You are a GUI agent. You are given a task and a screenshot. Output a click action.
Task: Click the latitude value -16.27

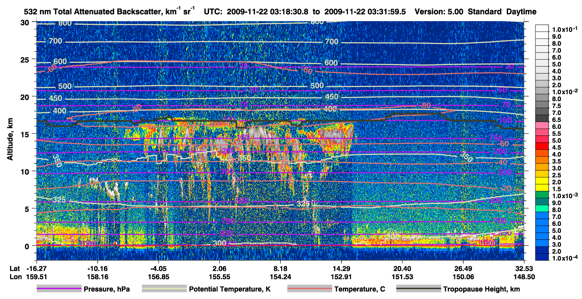36,268
